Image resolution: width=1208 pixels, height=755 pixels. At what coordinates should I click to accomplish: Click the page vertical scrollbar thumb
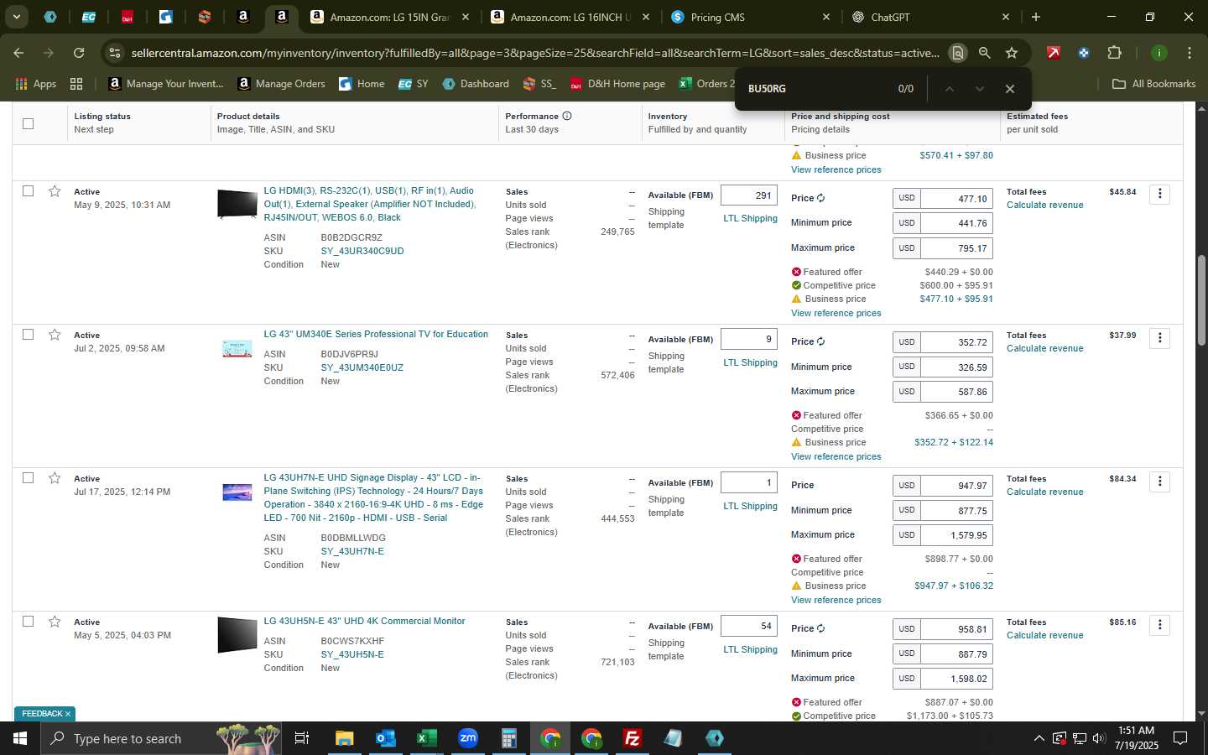1200,299
